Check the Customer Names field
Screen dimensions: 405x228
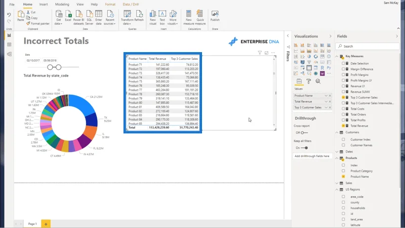click(343, 145)
